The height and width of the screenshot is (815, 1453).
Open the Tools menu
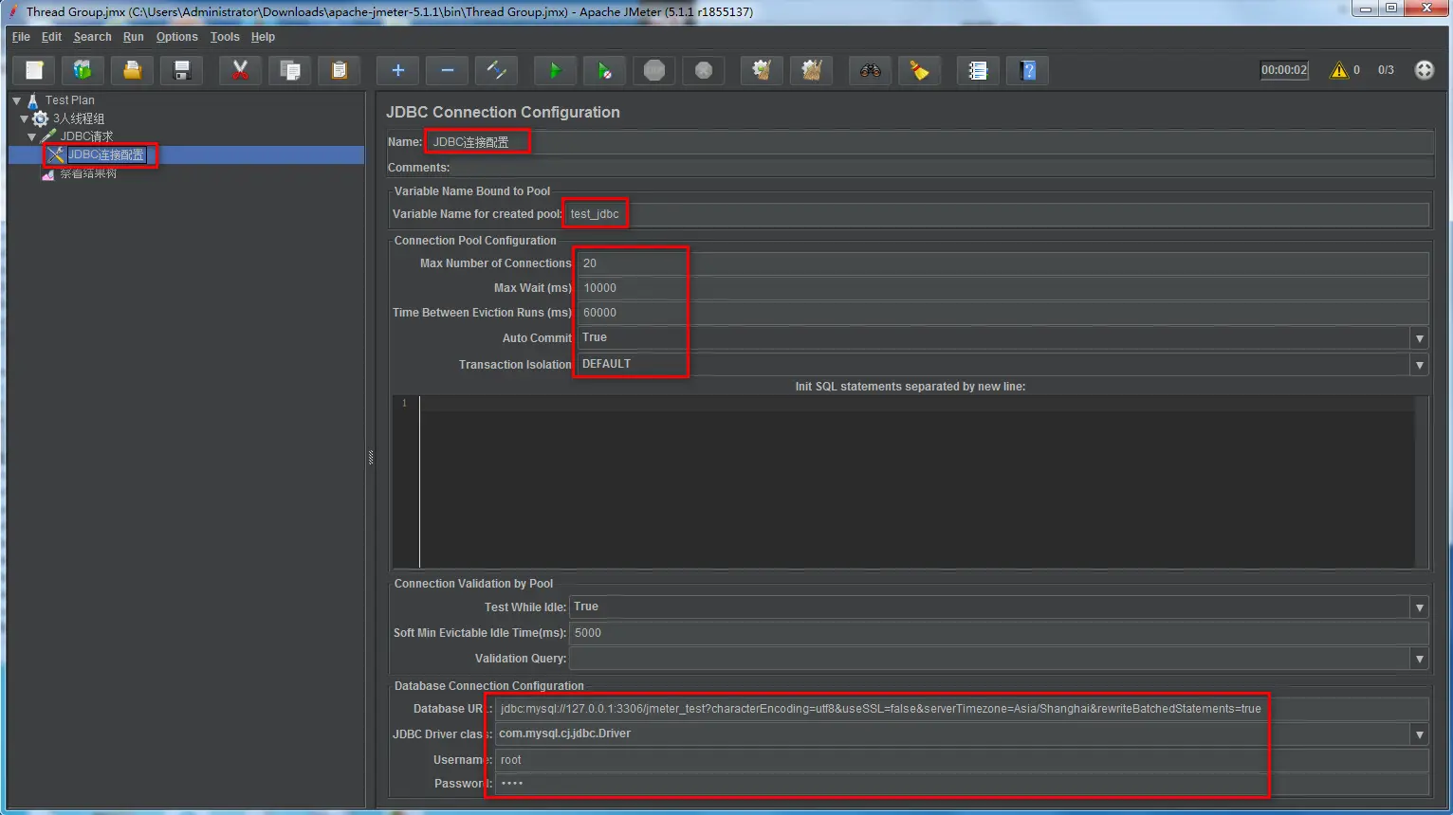(225, 37)
